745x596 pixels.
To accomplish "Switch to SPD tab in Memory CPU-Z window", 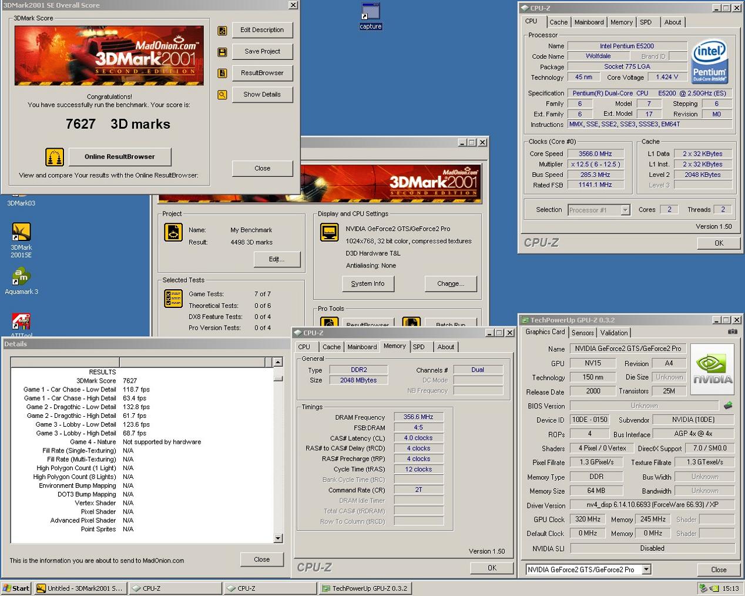I will (418, 347).
